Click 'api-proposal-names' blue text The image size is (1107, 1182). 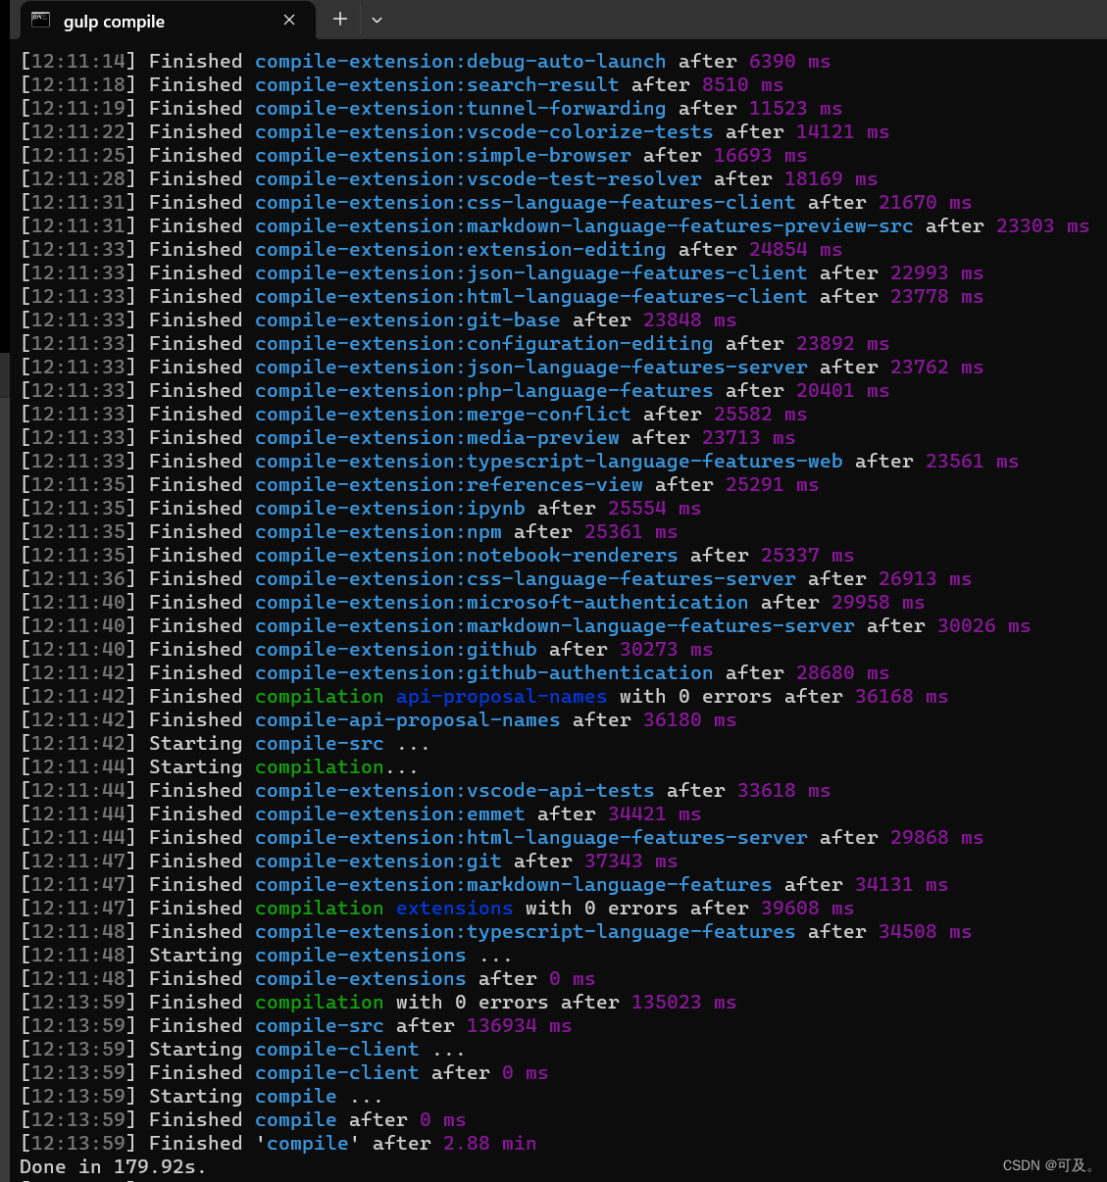pyautogui.click(x=501, y=697)
